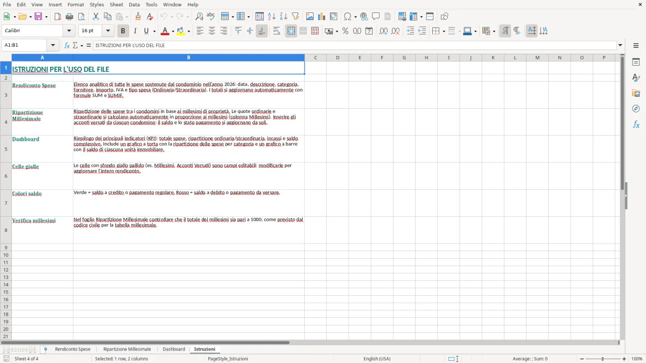
Task: Open the Conditional Formatting dropdown arrow
Action: click(x=494, y=31)
